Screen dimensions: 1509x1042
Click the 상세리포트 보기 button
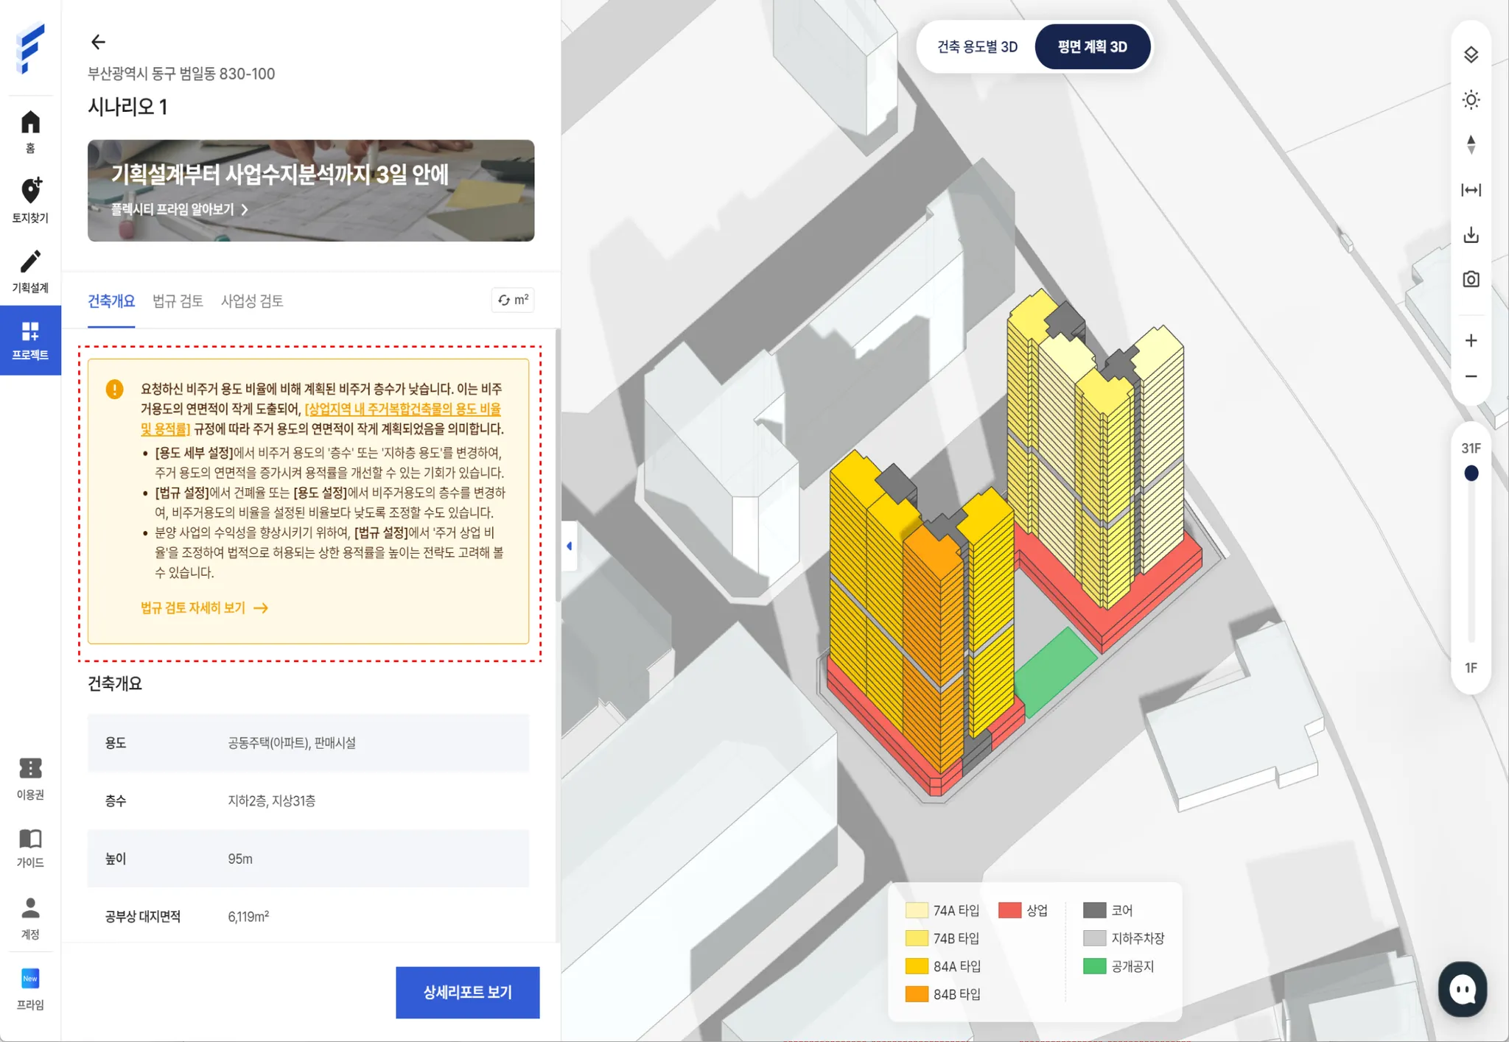tap(467, 992)
